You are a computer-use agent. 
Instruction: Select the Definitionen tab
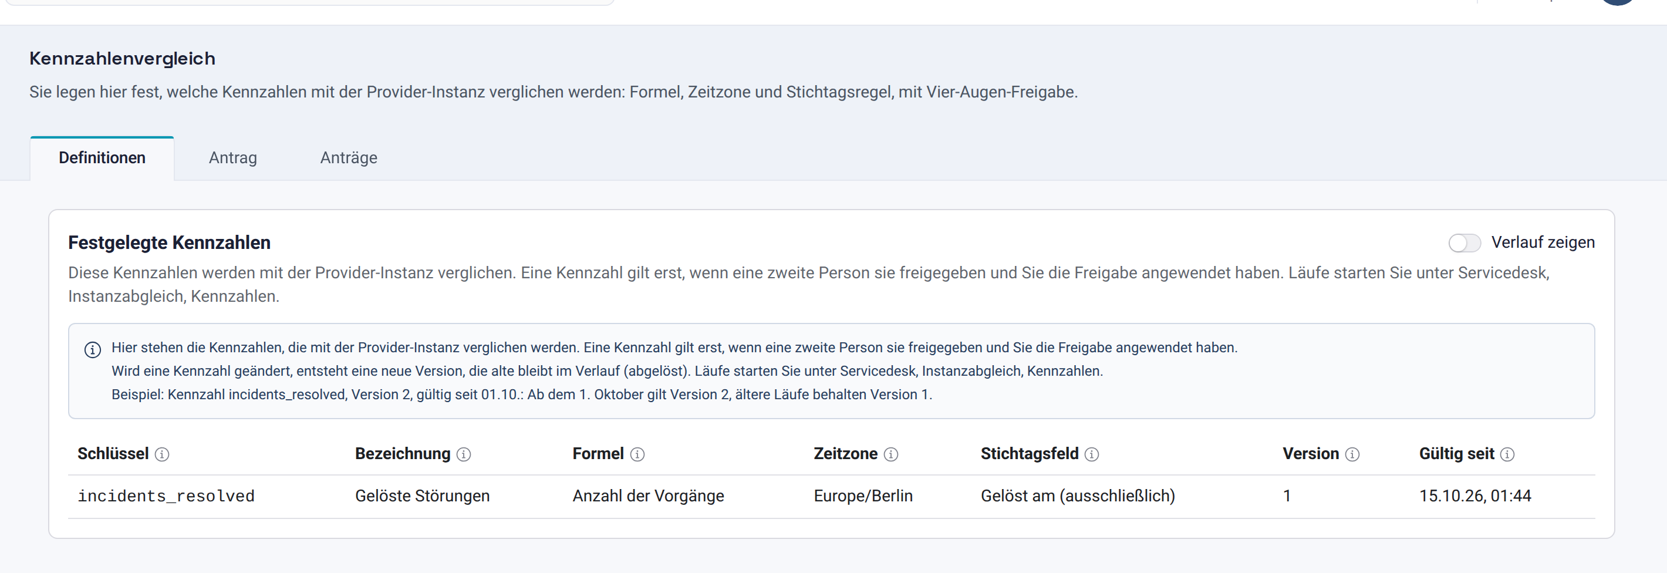(x=102, y=158)
